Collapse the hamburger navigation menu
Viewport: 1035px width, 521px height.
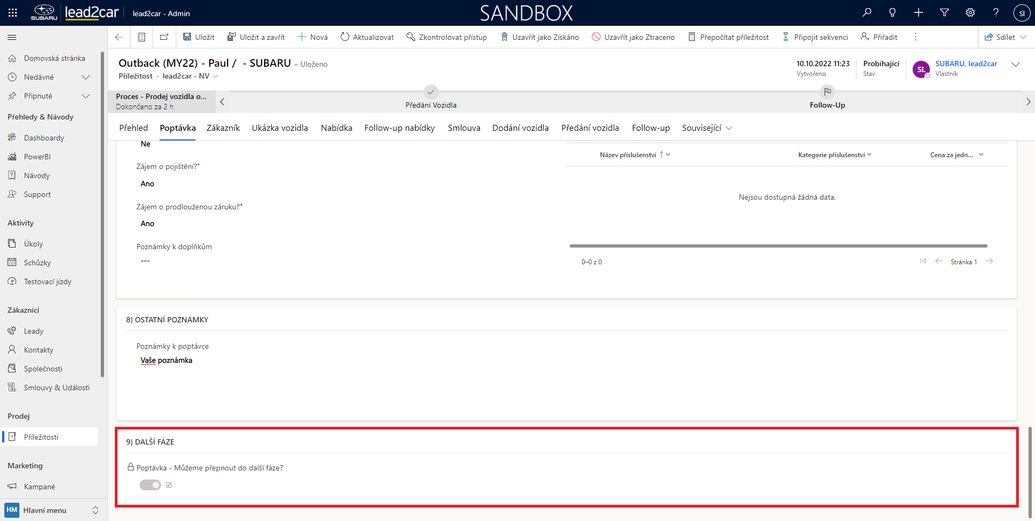pos(12,37)
